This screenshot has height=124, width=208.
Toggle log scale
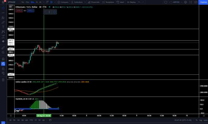point(200,120)
